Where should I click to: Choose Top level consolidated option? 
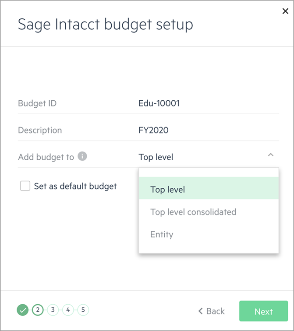point(209,212)
